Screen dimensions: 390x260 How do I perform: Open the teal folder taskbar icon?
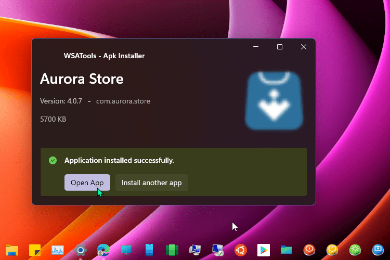(287, 250)
